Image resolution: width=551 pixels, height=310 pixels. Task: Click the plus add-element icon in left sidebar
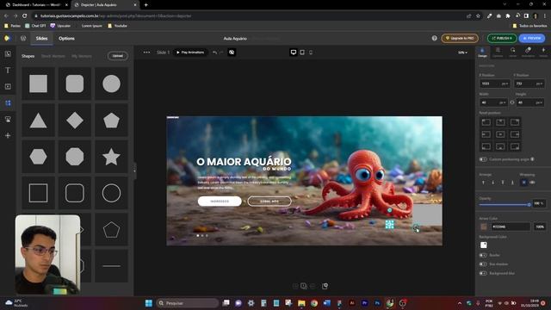[x=8, y=135]
